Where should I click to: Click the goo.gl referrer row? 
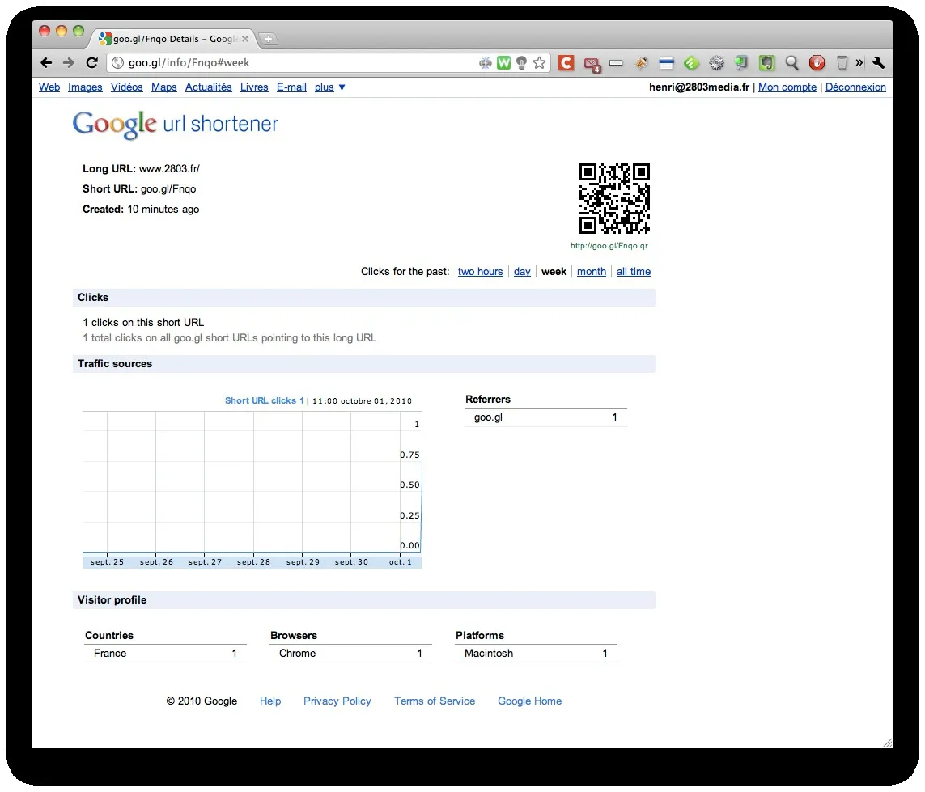tap(545, 417)
